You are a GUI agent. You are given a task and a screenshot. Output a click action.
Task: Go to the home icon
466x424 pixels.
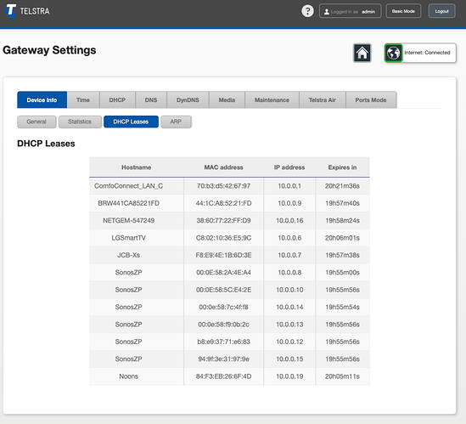pos(362,53)
